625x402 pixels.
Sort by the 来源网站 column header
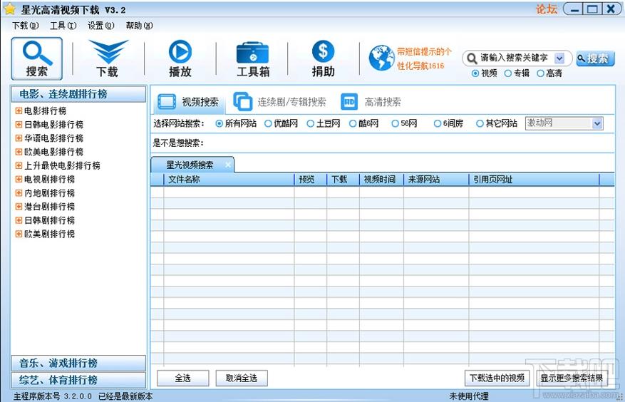436,180
